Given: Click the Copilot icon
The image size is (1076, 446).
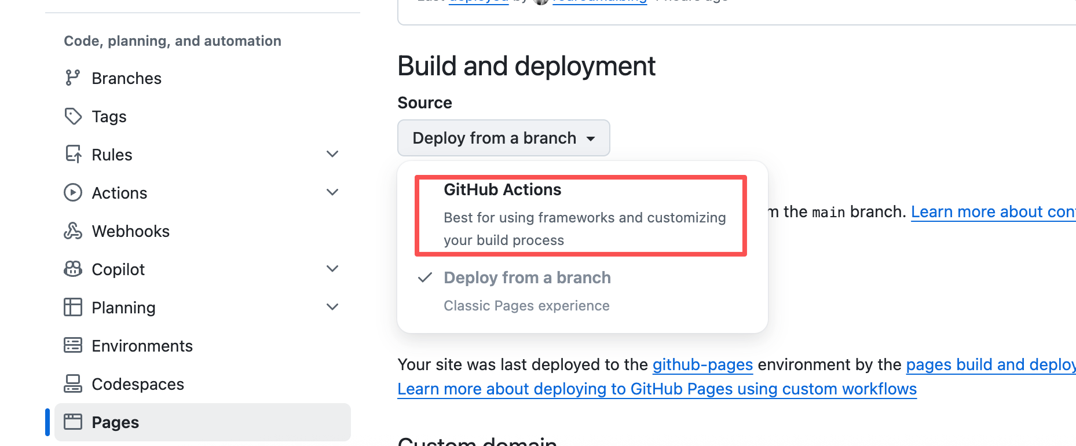Looking at the screenshot, I should (73, 269).
